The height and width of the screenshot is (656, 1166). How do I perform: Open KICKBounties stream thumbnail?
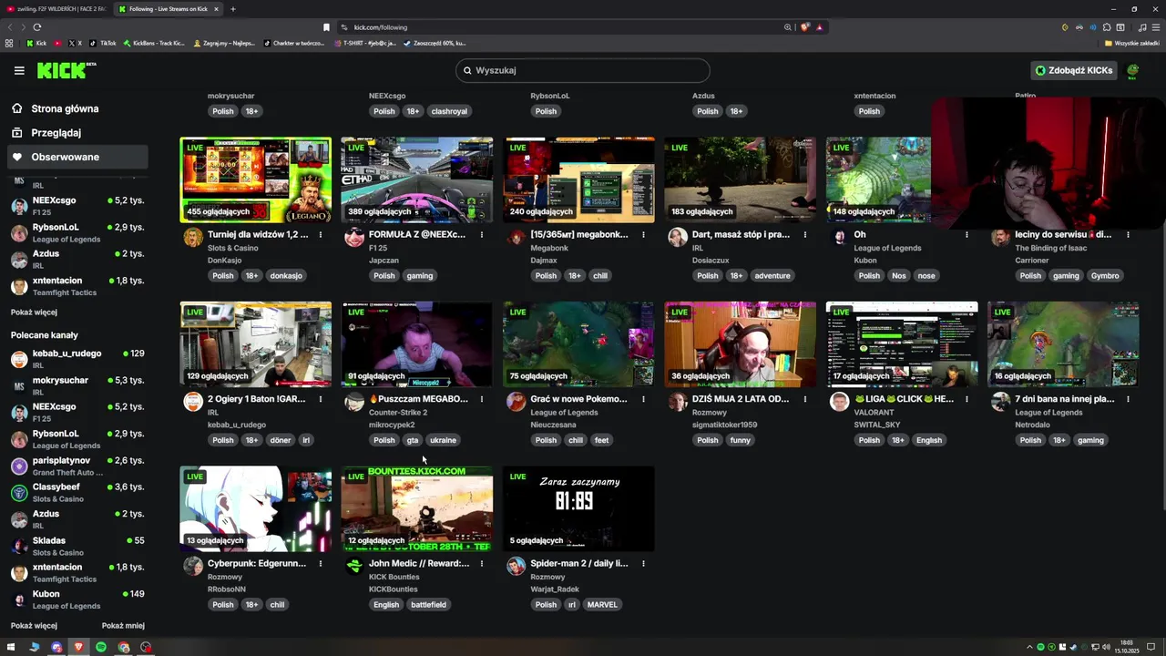[417, 508]
